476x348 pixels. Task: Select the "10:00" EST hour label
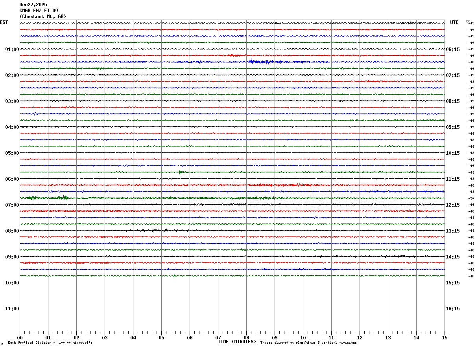pos(12,283)
